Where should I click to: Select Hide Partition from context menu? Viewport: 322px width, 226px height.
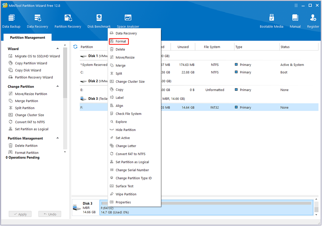[x=134, y=130]
